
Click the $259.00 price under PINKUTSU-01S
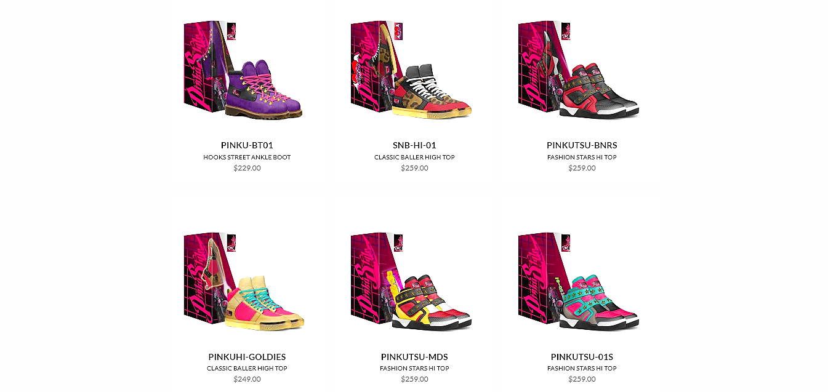point(582,379)
